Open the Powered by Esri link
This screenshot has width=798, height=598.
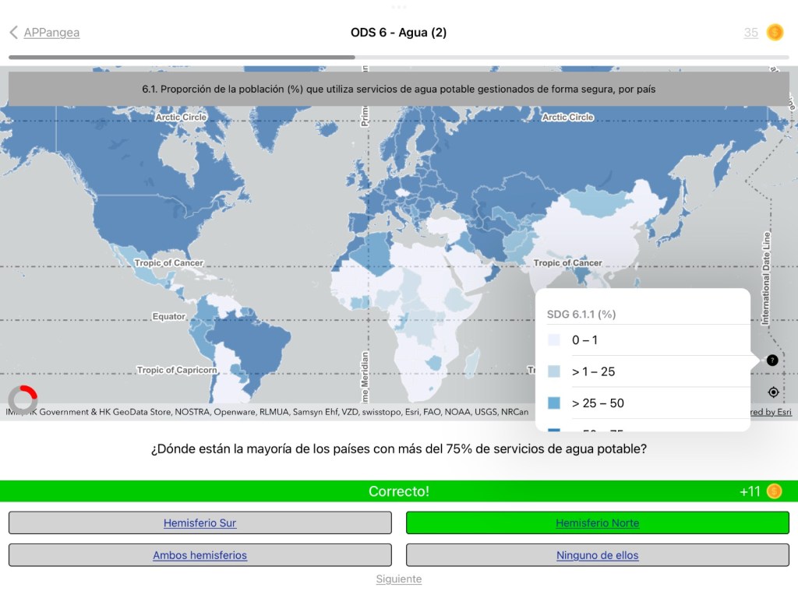tap(772, 413)
